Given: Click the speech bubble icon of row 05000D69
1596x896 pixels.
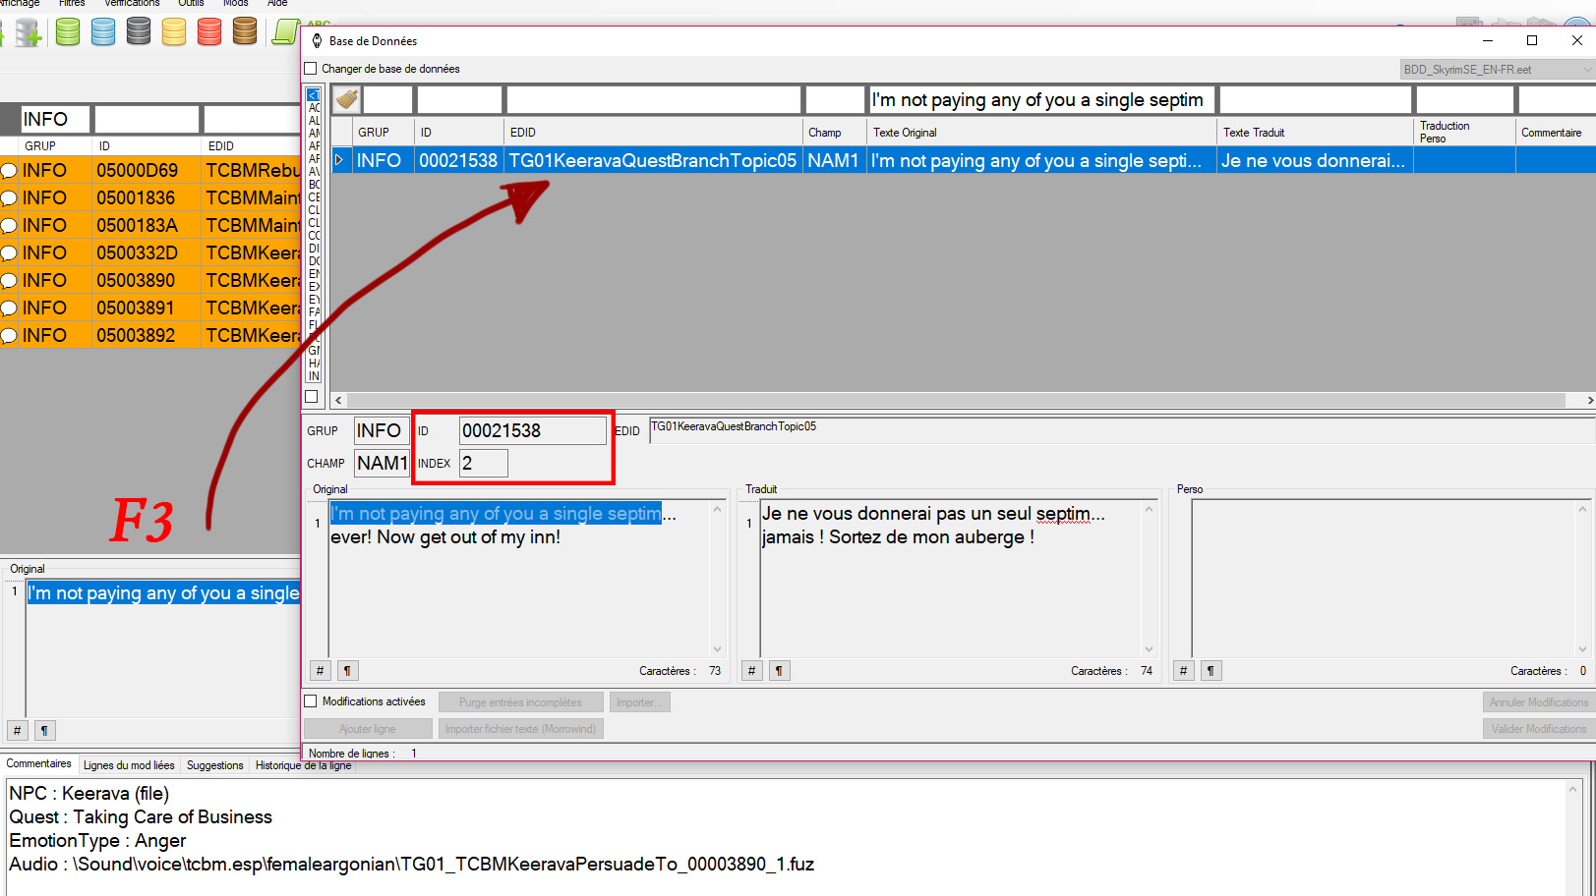Looking at the screenshot, I should [x=9, y=171].
